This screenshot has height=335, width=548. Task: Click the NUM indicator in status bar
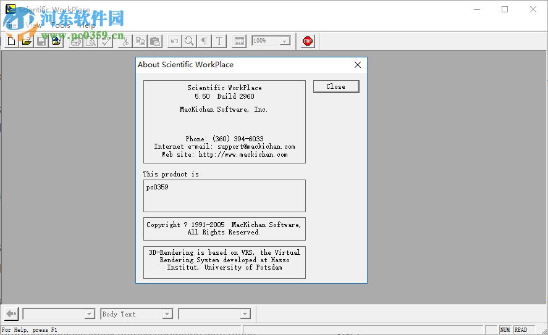(505, 330)
